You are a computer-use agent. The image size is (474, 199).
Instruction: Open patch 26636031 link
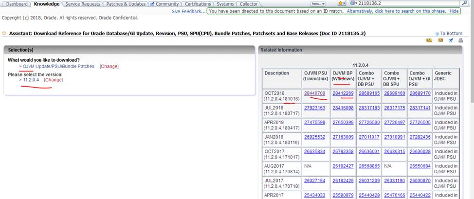369,151
